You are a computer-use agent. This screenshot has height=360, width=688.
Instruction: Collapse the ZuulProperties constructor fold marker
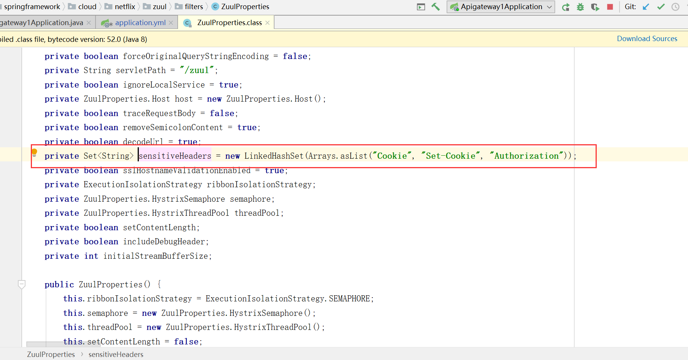pos(22,284)
